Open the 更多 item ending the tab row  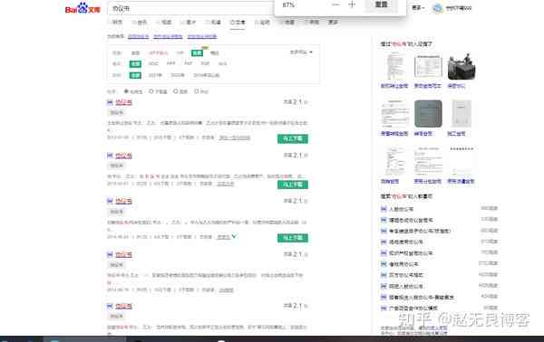[x=333, y=22]
